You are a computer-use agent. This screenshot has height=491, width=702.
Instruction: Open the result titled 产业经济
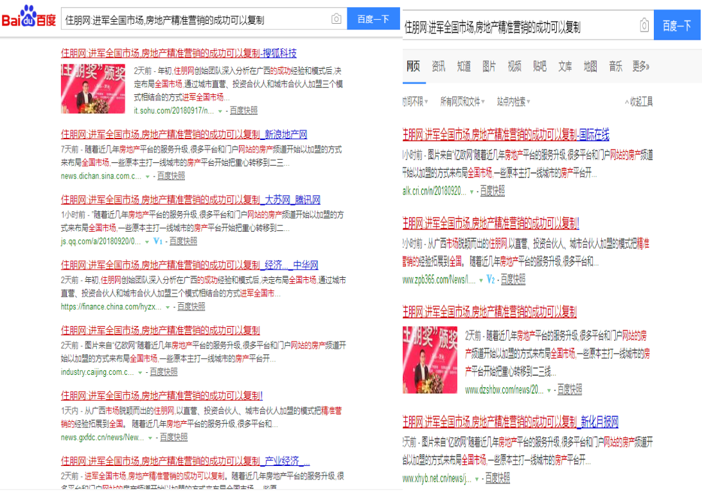[x=186, y=461]
